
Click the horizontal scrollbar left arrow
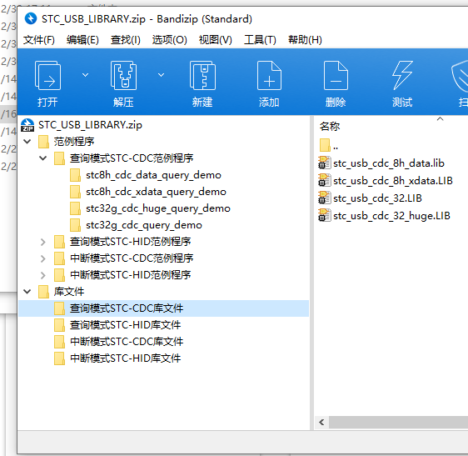pos(321,422)
